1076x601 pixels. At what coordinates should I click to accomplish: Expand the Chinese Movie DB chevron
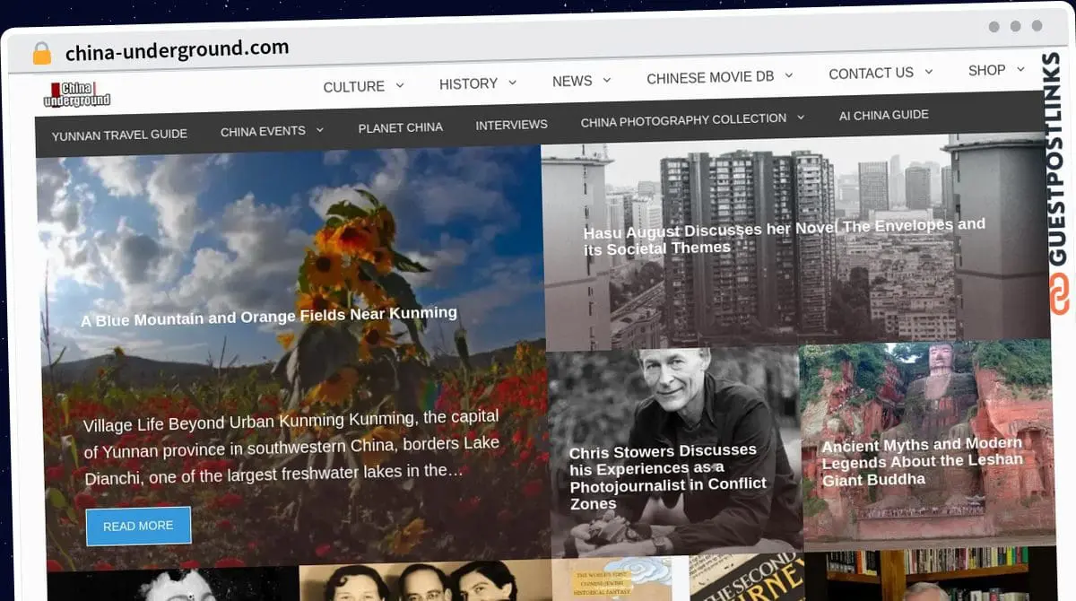(789, 75)
